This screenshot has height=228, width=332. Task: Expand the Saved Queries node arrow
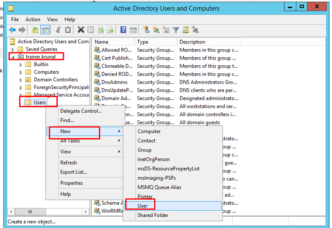[x=13, y=49]
